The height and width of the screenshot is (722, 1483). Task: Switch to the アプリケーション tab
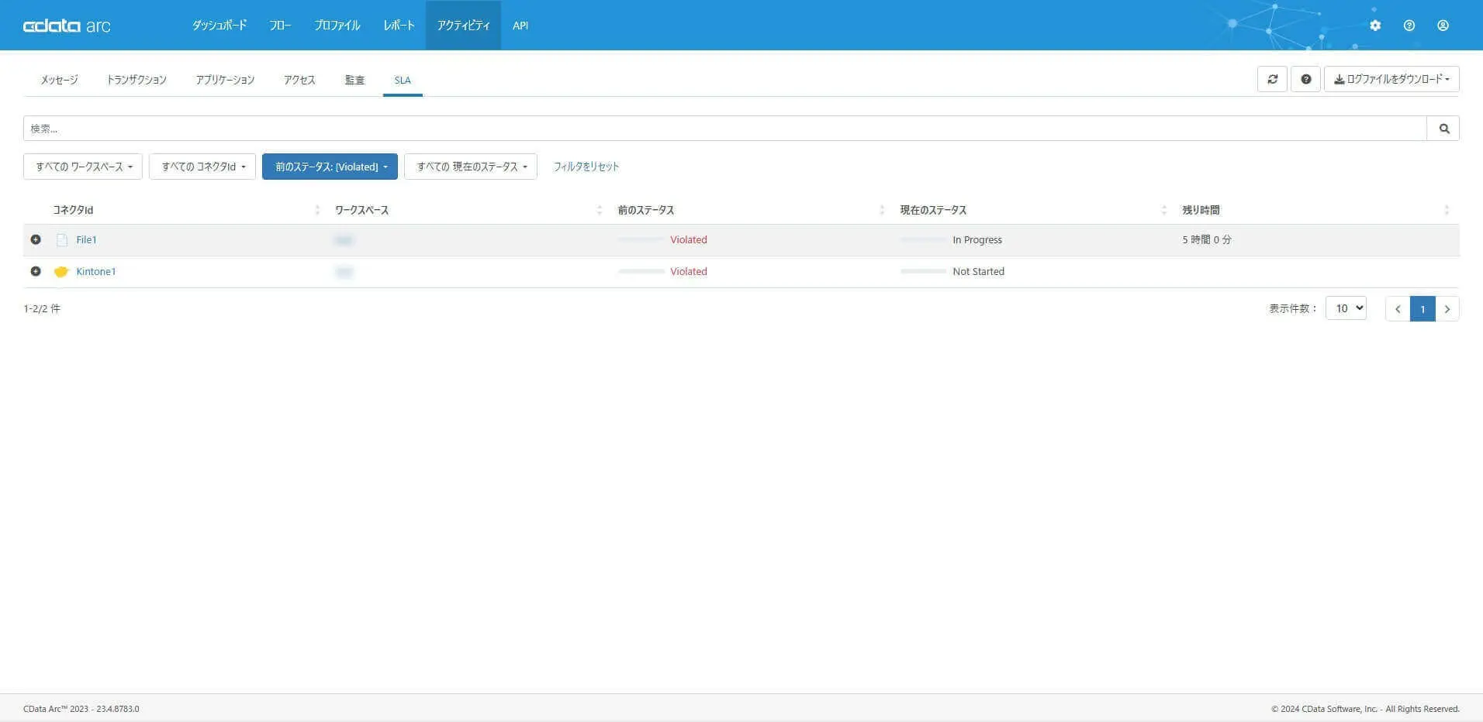click(x=225, y=80)
